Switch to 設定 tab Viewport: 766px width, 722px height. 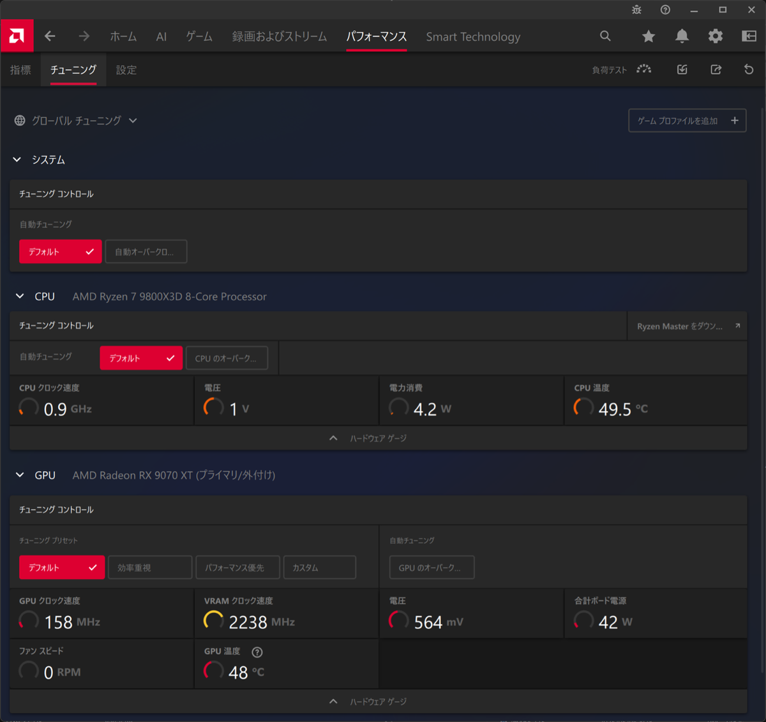tap(126, 70)
